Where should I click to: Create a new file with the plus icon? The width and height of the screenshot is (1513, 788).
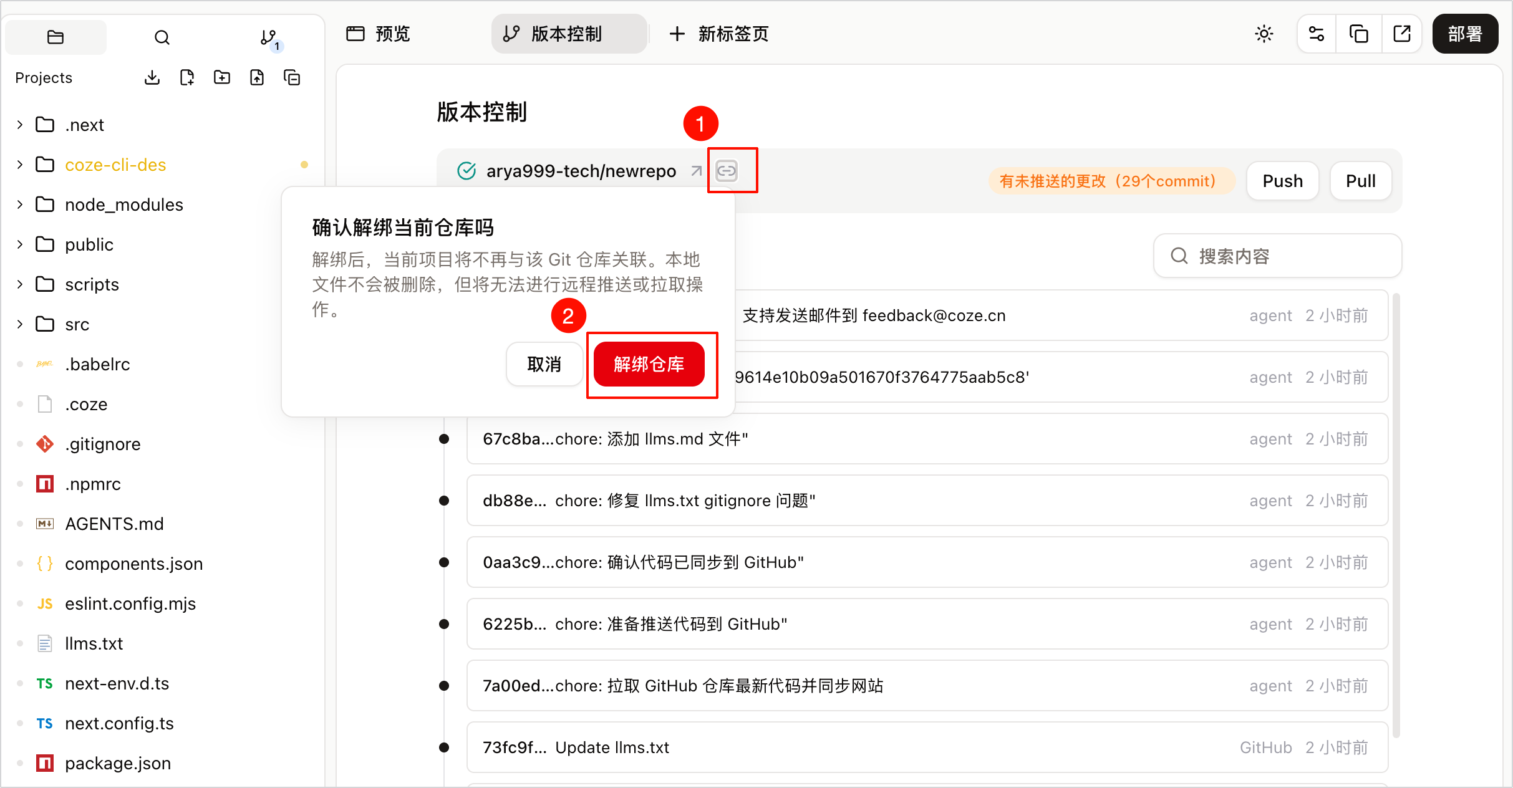click(187, 77)
